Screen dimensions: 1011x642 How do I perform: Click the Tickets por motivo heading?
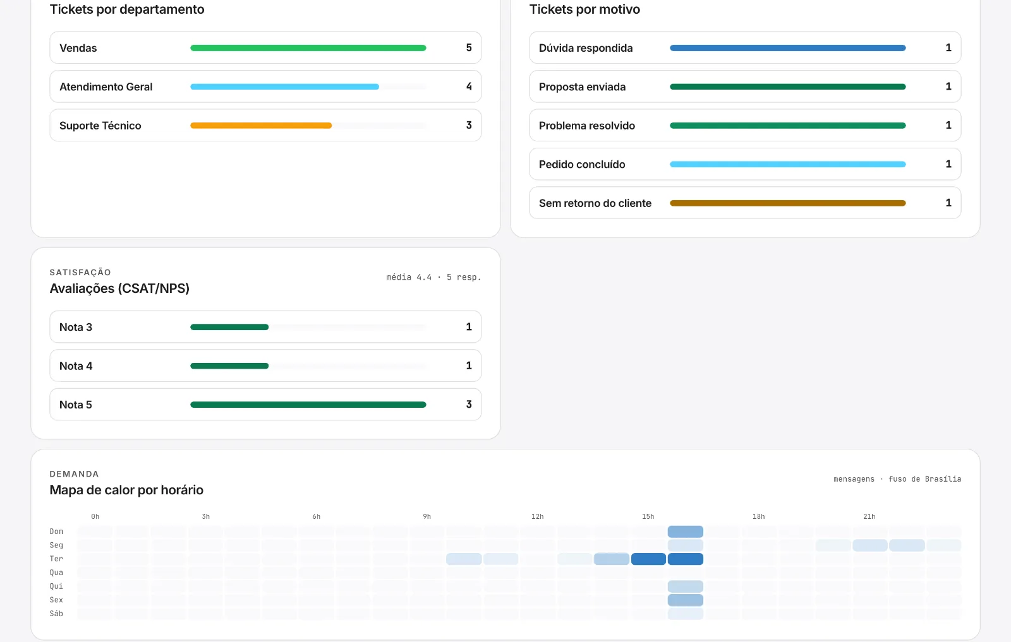click(x=584, y=9)
